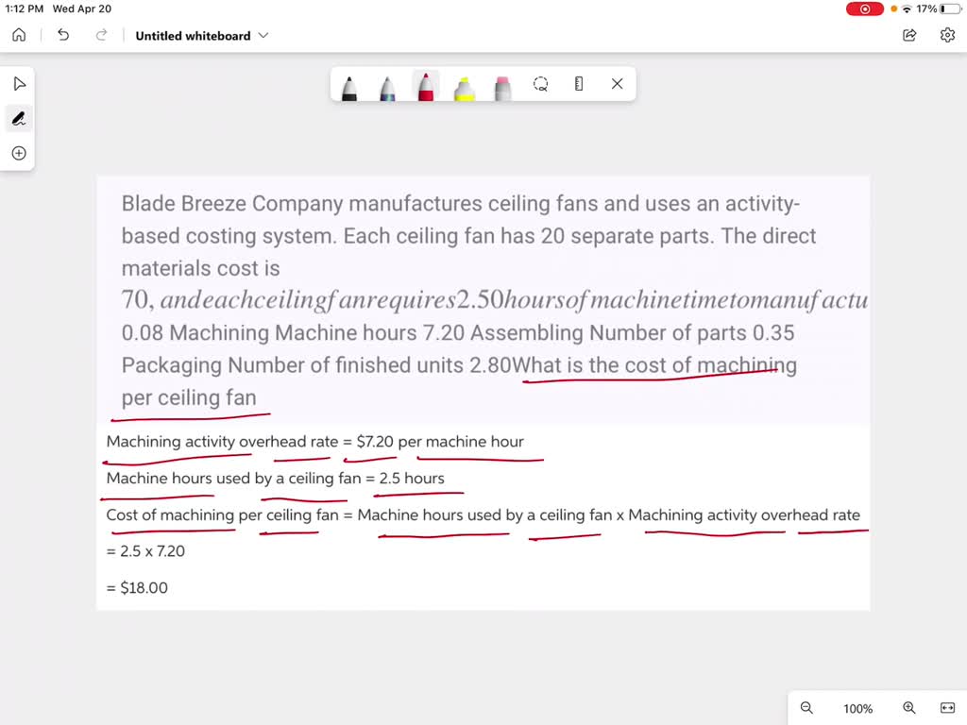Redo the last undone action

coord(101,35)
